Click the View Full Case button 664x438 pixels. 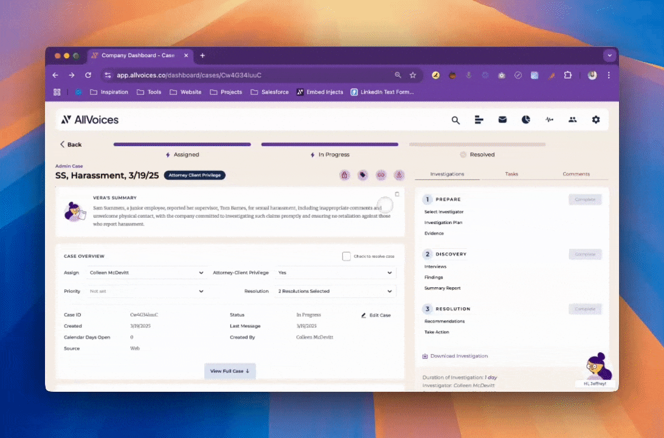(230, 371)
